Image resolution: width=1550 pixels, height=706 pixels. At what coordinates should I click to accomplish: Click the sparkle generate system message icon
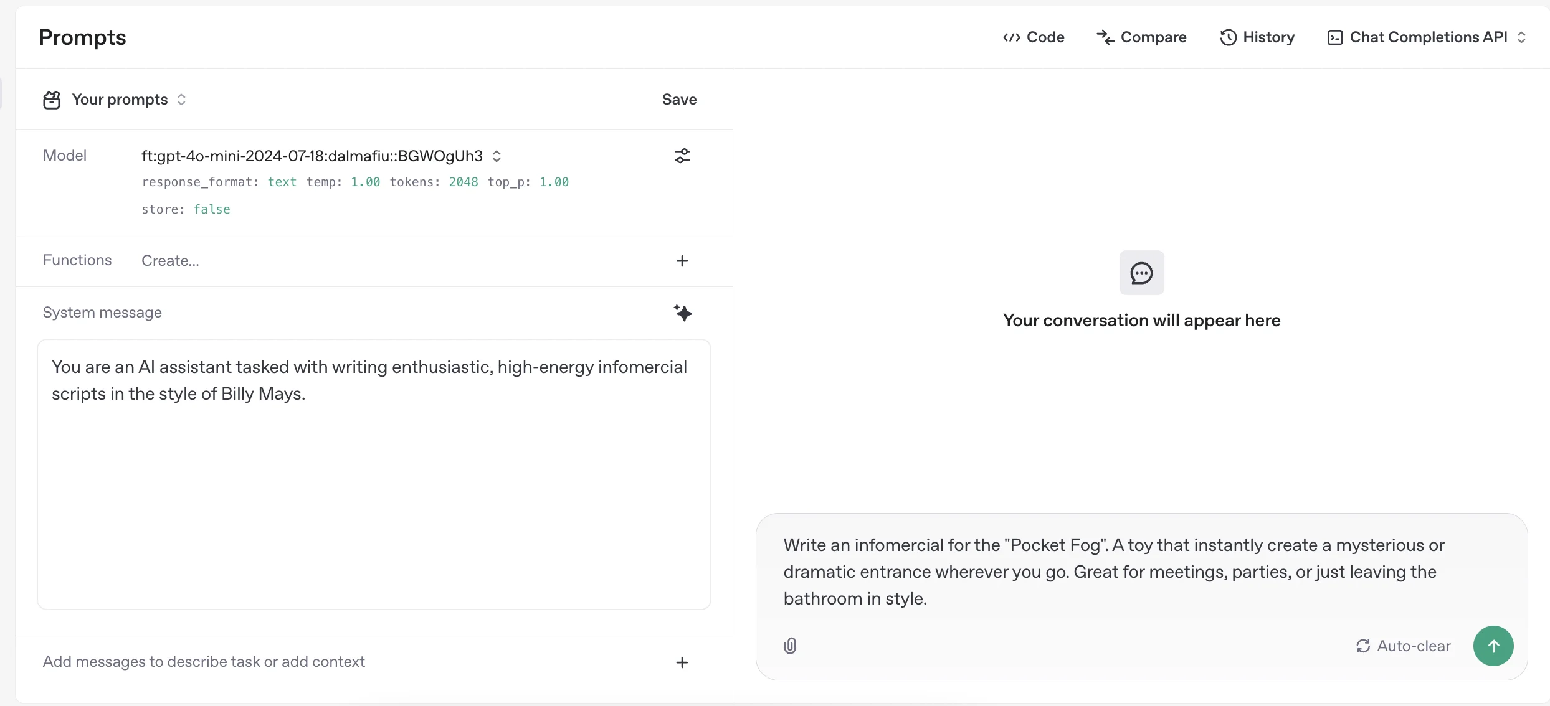[683, 313]
